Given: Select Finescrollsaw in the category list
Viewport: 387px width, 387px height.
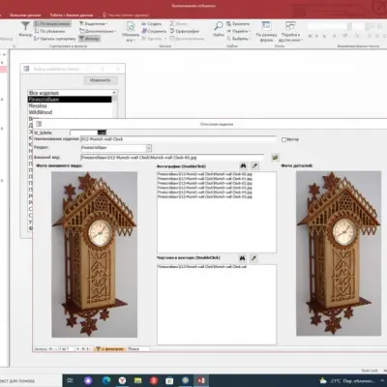Looking at the screenshot, I should pos(70,100).
